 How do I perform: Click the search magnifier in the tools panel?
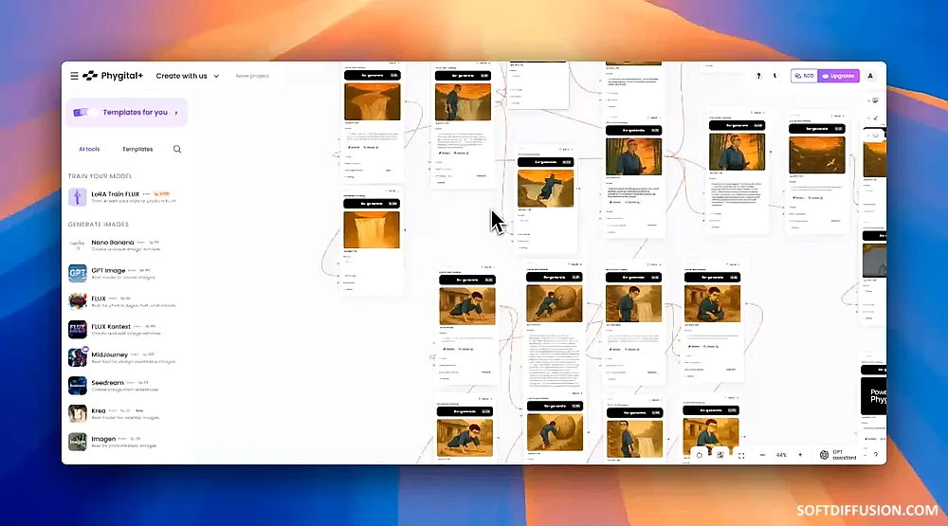tap(177, 149)
